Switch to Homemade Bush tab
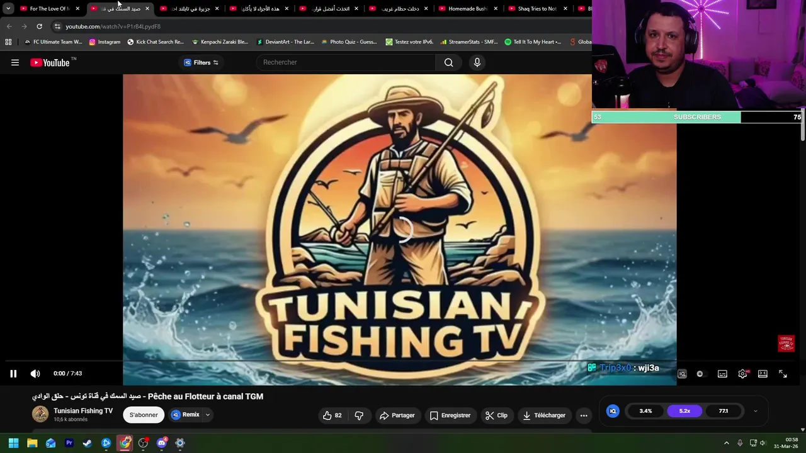 pos(467,9)
